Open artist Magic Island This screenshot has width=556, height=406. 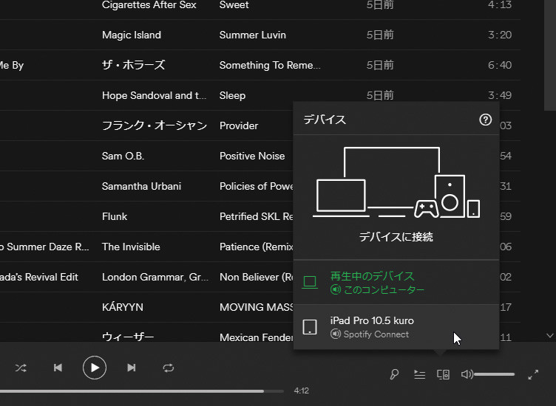[132, 35]
